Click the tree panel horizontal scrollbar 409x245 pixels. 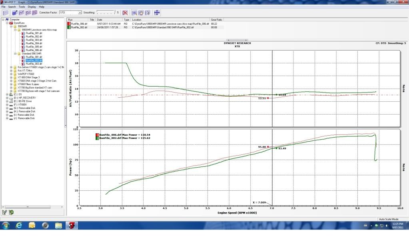(x=28, y=207)
